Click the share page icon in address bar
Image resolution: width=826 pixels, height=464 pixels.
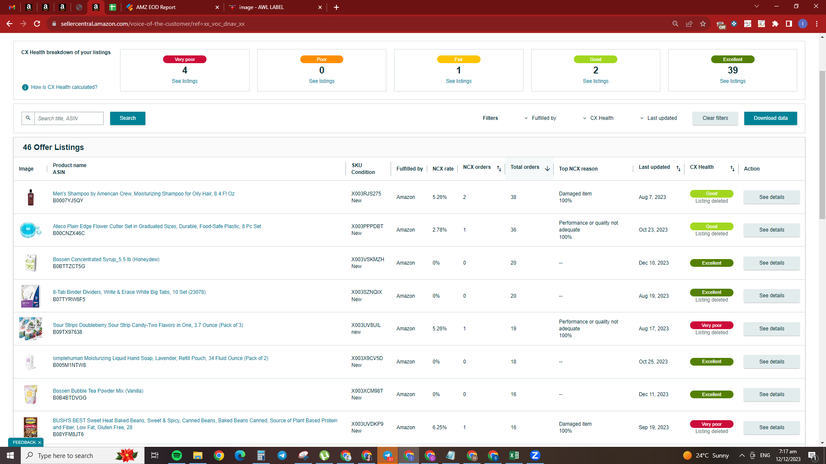[x=689, y=24]
